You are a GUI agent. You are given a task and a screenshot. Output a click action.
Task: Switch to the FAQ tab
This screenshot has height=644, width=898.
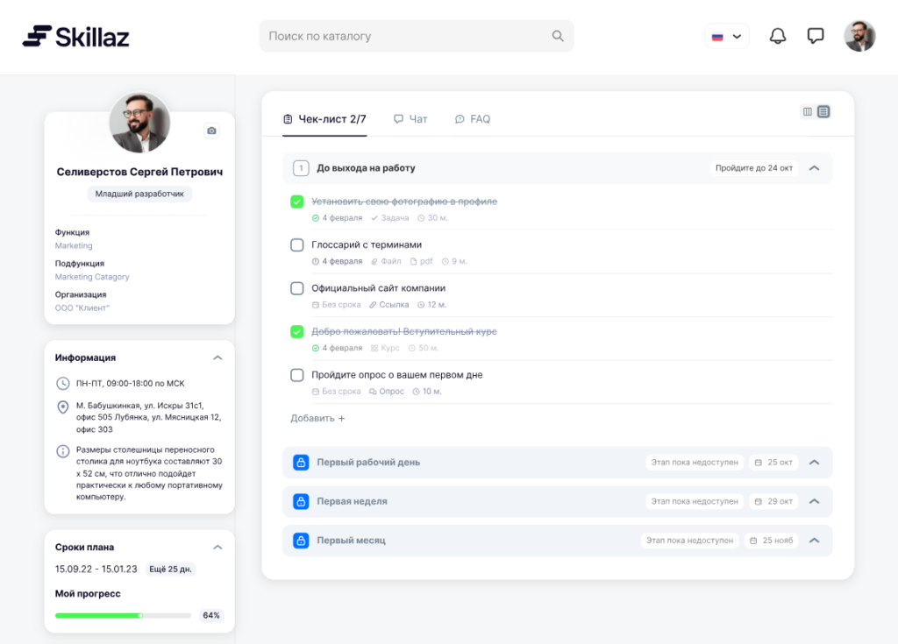473,119
